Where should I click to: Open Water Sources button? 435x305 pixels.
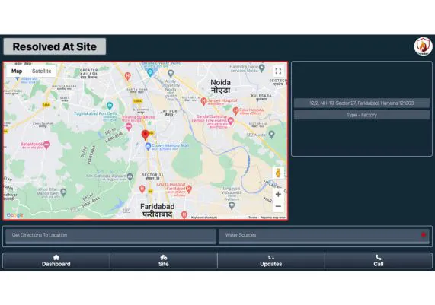[324, 236]
